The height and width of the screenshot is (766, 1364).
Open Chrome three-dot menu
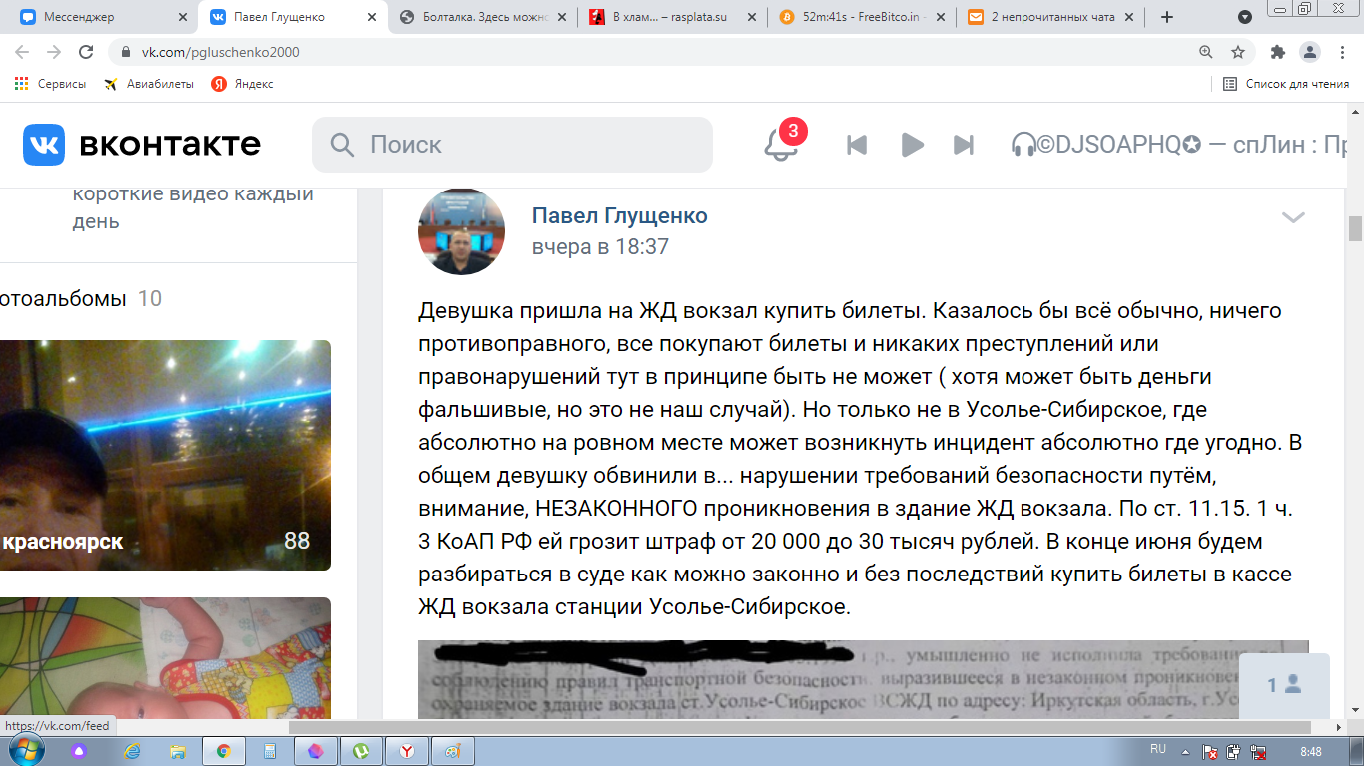tap(1342, 52)
